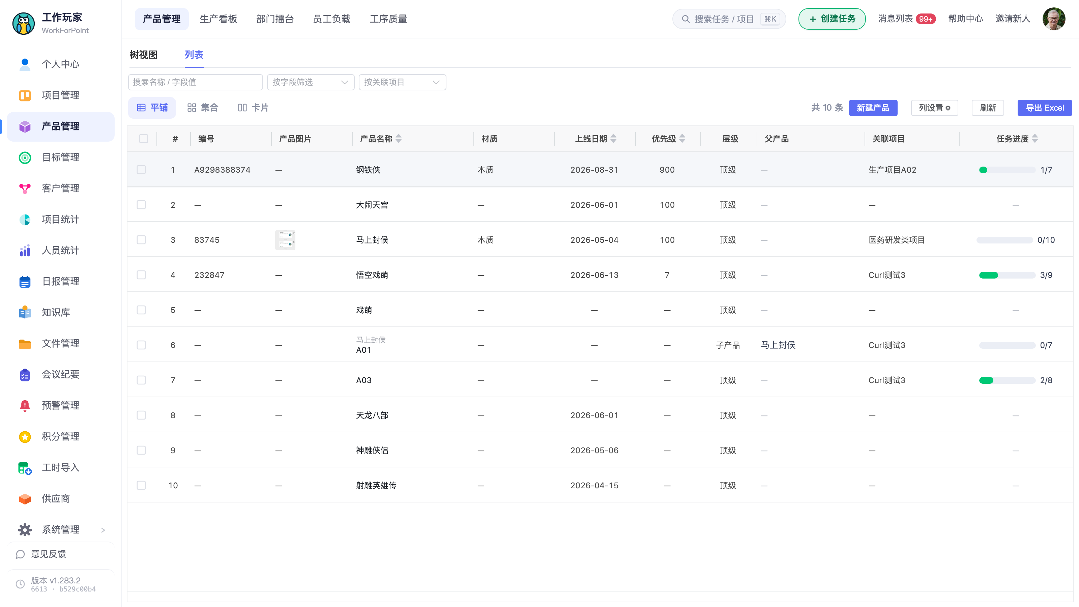
Task: Click the 刷新 button
Action: 988,108
